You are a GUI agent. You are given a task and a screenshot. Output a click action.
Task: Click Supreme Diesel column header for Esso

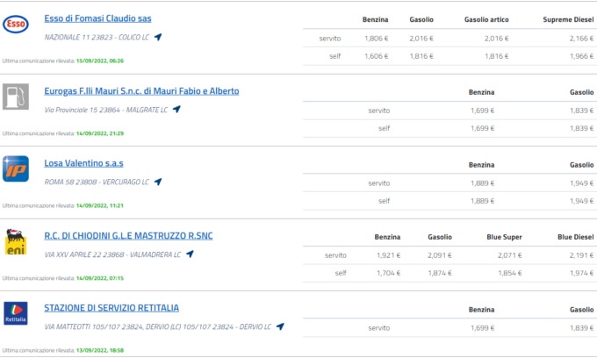click(568, 19)
